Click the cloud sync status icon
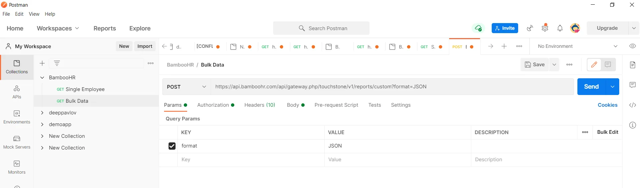 [x=478, y=28]
